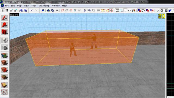Select the Entity tool
Image resolution: width=174 pixels, height=98 pixels.
4,40
